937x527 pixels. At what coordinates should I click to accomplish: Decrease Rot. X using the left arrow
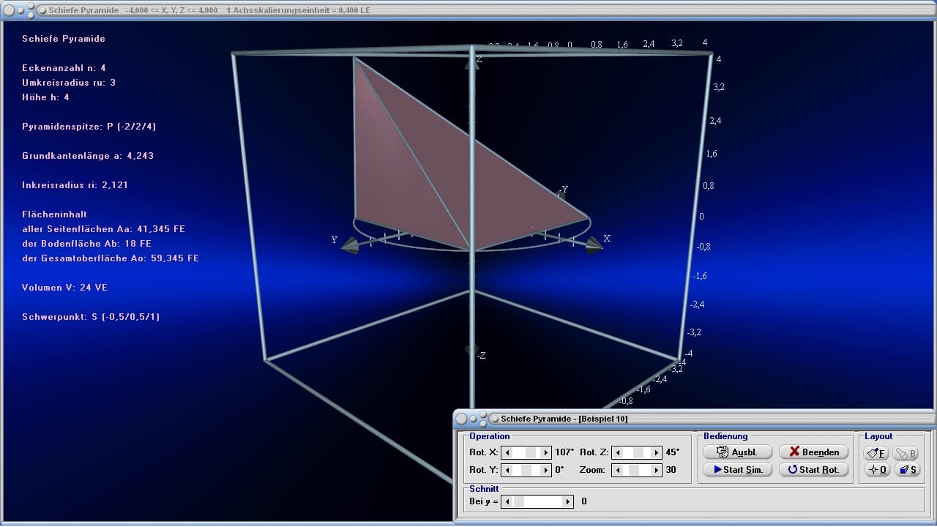507,452
